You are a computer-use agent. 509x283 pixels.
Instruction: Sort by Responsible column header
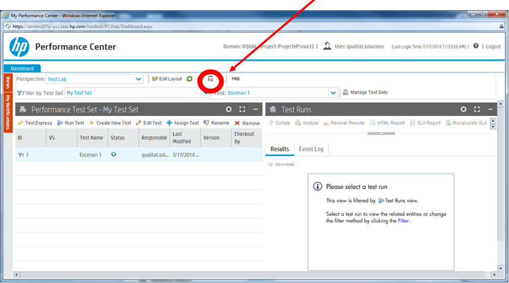click(154, 138)
